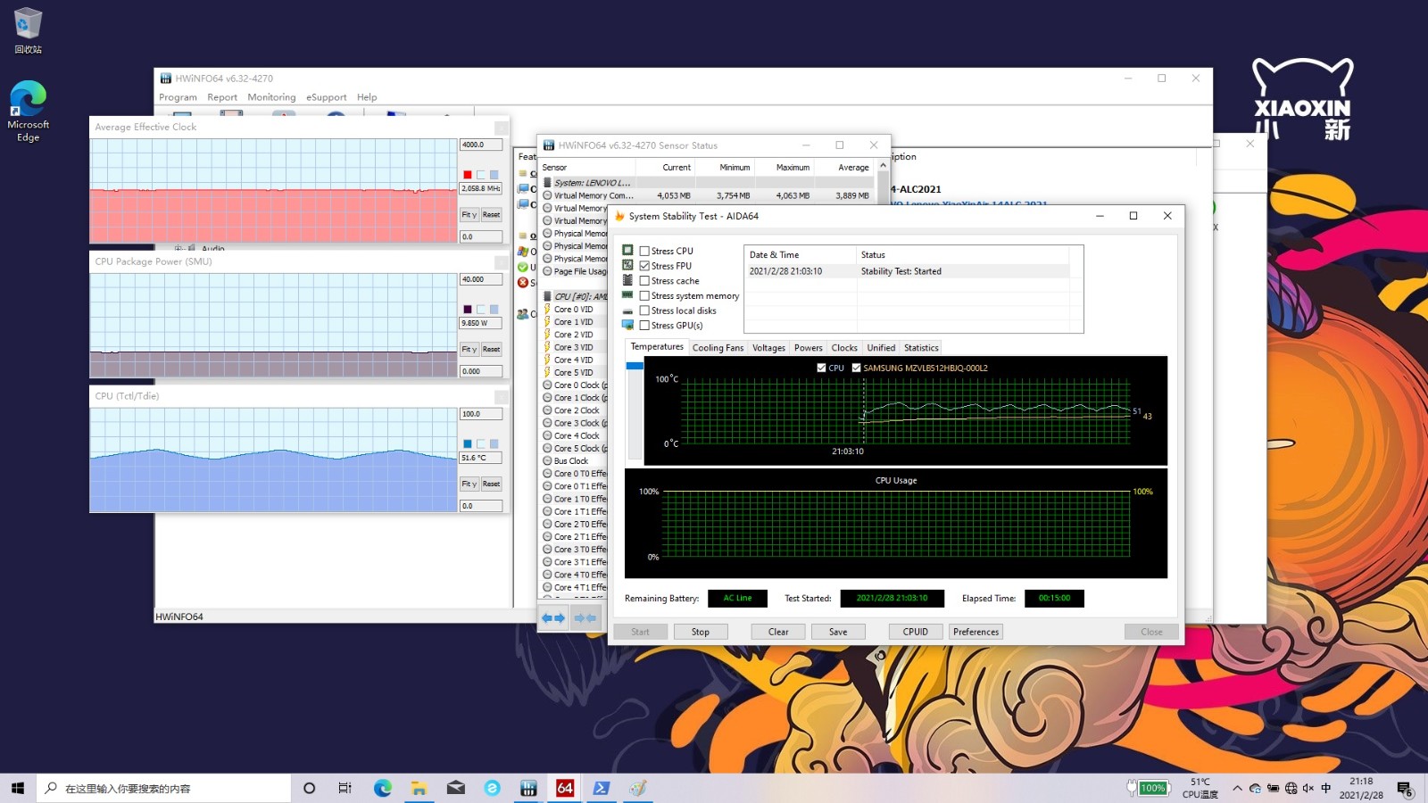
Task: Toggle the SAMSUNG MZVLB512HBJQ graph checkbox
Action: pyautogui.click(x=856, y=368)
